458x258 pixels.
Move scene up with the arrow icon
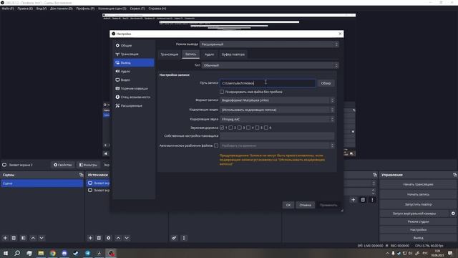click(33, 238)
